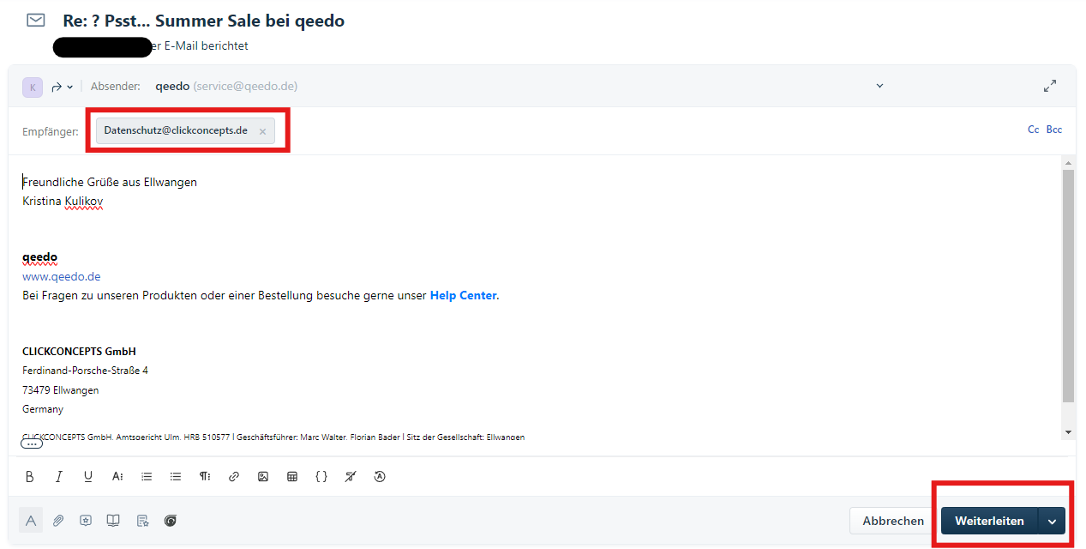Image resolution: width=1086 pixels, height=549 pixels.
Task: Open the font size options
Action: pyautogui.click(x=117, y=477)
